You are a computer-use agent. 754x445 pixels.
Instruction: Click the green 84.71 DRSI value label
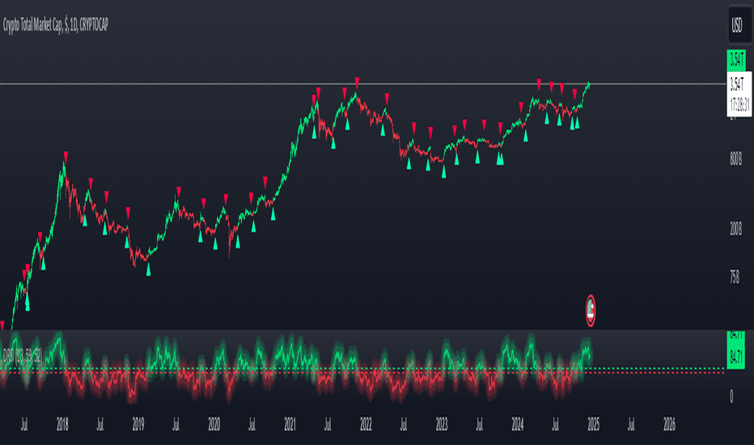tap(735, 357)
